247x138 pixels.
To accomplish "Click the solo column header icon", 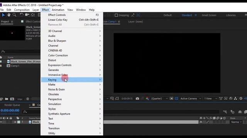I will tap(7, 118).
